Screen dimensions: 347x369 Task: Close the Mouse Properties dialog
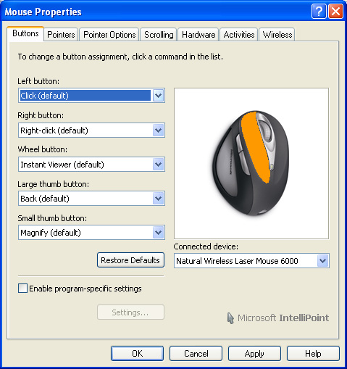pos(335,12)
